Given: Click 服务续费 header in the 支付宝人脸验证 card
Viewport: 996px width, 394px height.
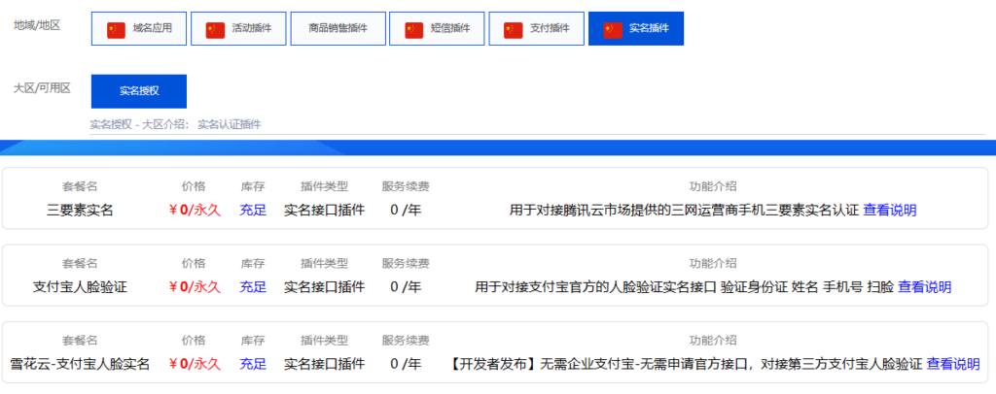Looking at the screenshot, I should (x=406, y=264).
